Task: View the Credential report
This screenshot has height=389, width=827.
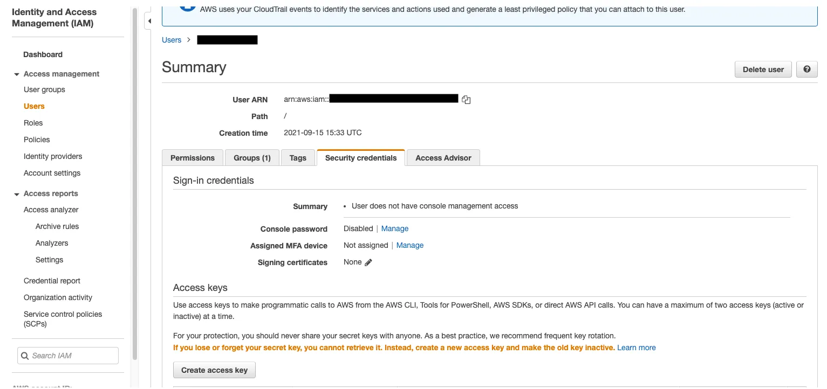Action: [x=52, y=281]
